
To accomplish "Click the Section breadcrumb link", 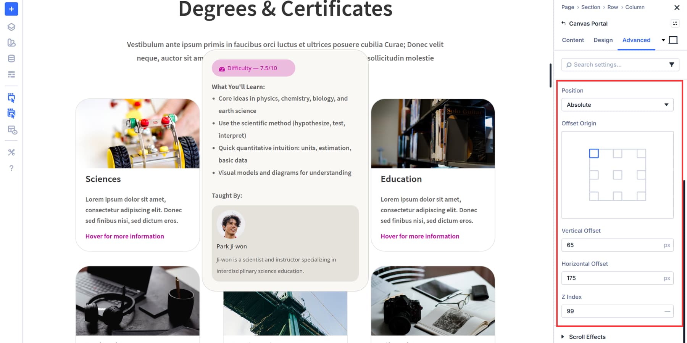I will (x=590, y=7).
